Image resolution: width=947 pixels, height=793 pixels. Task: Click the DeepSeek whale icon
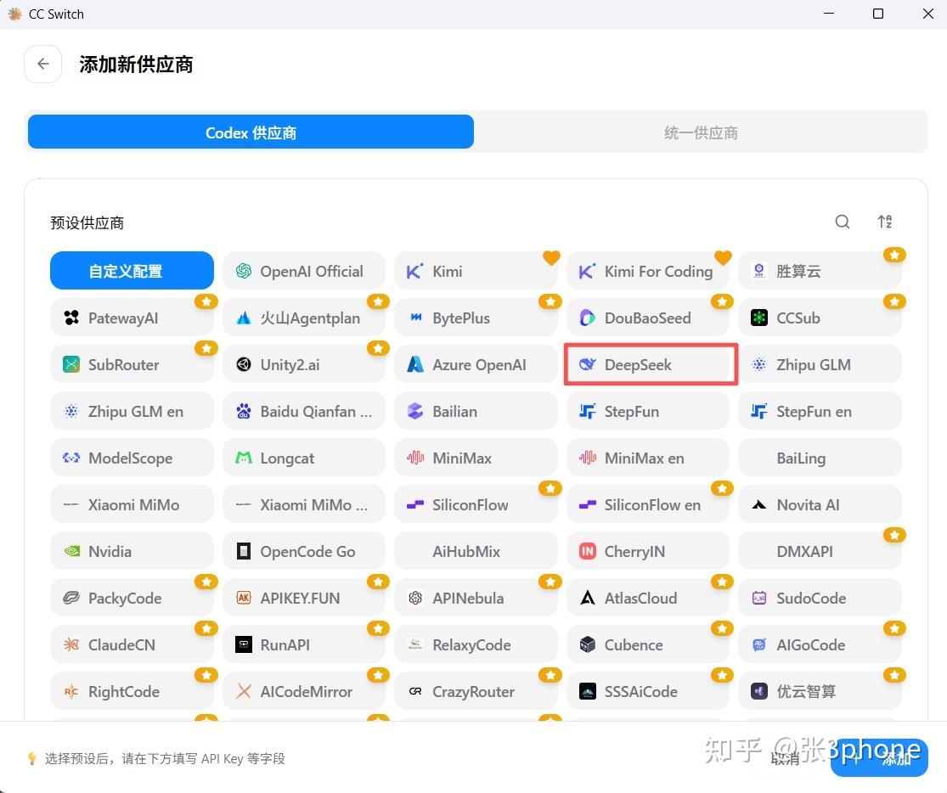(587, 364)
